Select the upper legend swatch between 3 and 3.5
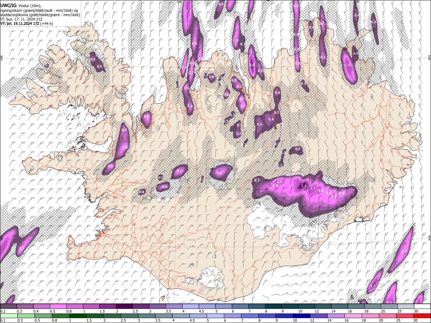This screenshot has height=323, width=431. coord(158,307)
